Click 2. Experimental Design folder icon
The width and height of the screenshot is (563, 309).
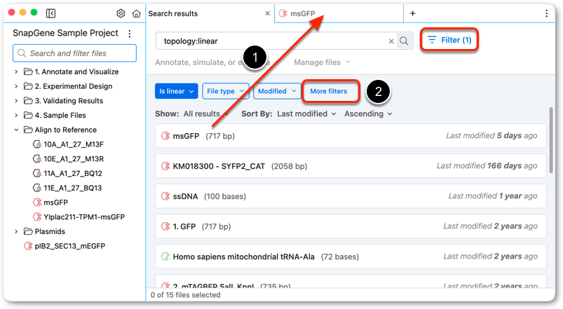[x=28, y=86]
